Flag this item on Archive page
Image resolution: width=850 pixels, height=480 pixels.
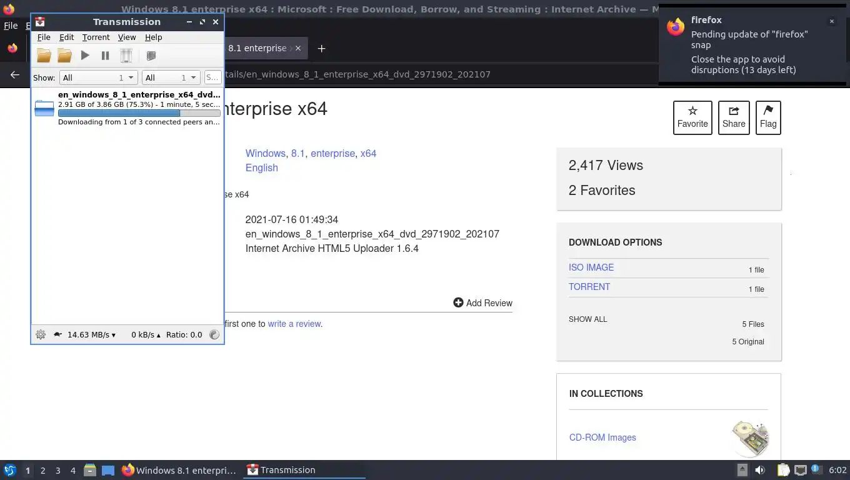click(x=768, y=117)
